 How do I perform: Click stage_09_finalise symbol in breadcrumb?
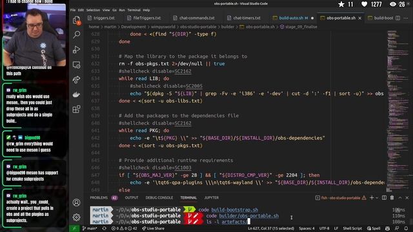(x=301, y=27)
